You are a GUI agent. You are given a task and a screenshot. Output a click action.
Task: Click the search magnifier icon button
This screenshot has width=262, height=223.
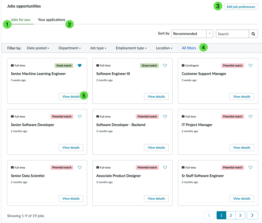pos(253,34)
